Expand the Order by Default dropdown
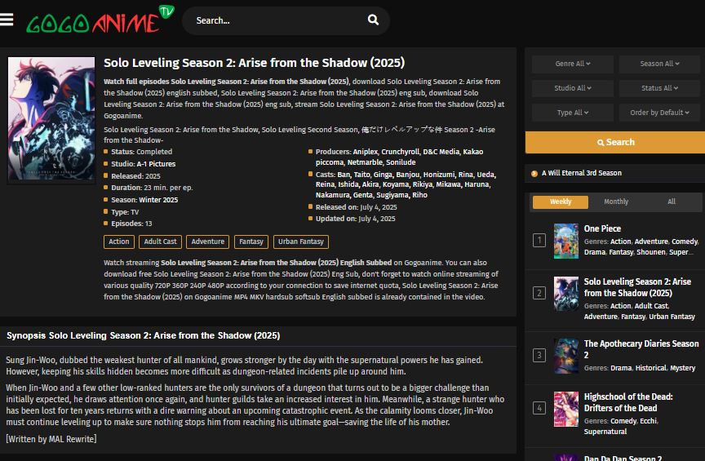Image resolution: width=705 pixels, height=461 pixels. (x=659, y=113)
